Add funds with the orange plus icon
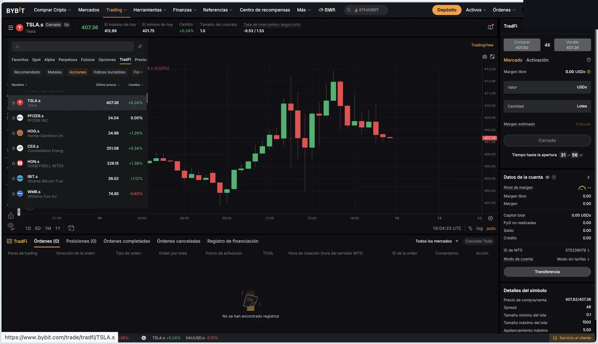 589,72
